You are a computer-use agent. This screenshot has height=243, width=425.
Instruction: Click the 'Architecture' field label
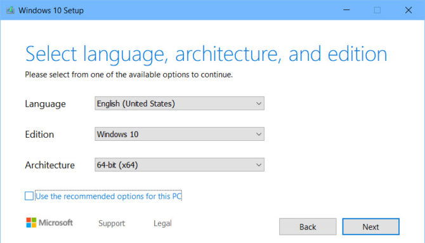tap(49, 165)
